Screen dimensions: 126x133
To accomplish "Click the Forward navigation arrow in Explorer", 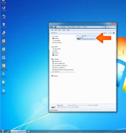I will (x=54, y=27).
